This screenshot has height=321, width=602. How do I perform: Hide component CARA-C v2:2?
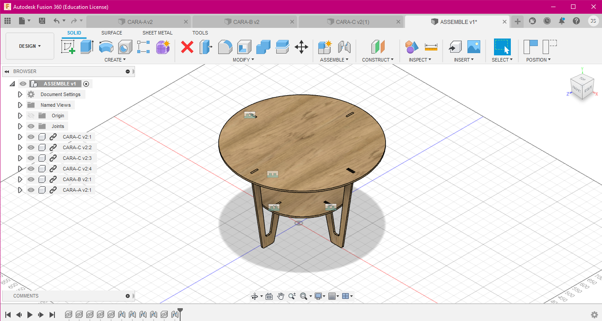click(31, 147)
